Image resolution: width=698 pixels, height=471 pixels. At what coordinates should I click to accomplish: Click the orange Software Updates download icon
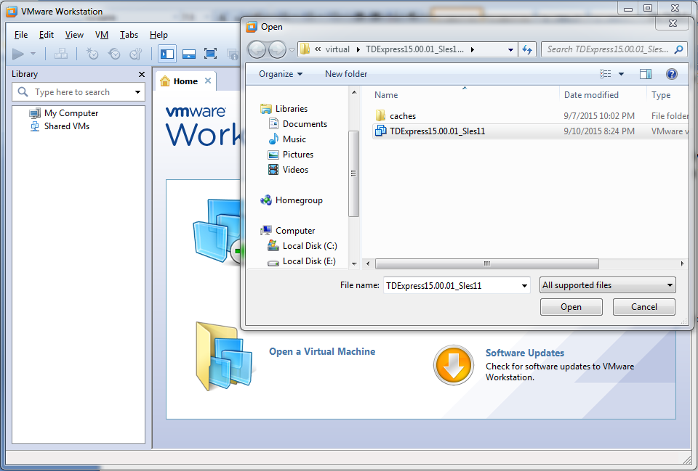[x=454, y=365]
